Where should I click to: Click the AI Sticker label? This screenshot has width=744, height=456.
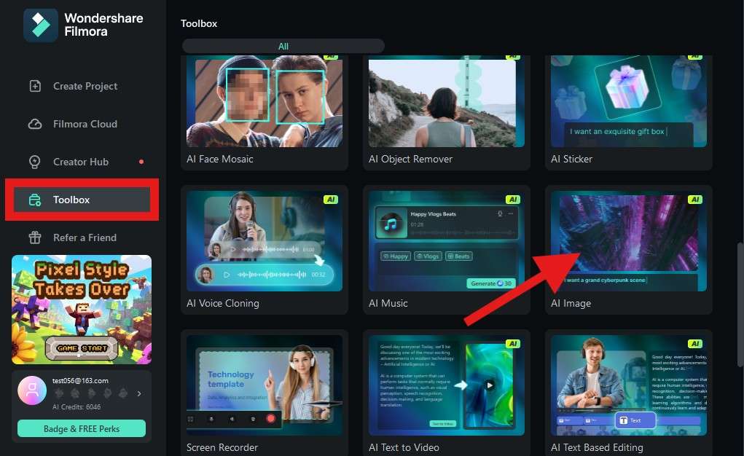click(571, 159)
